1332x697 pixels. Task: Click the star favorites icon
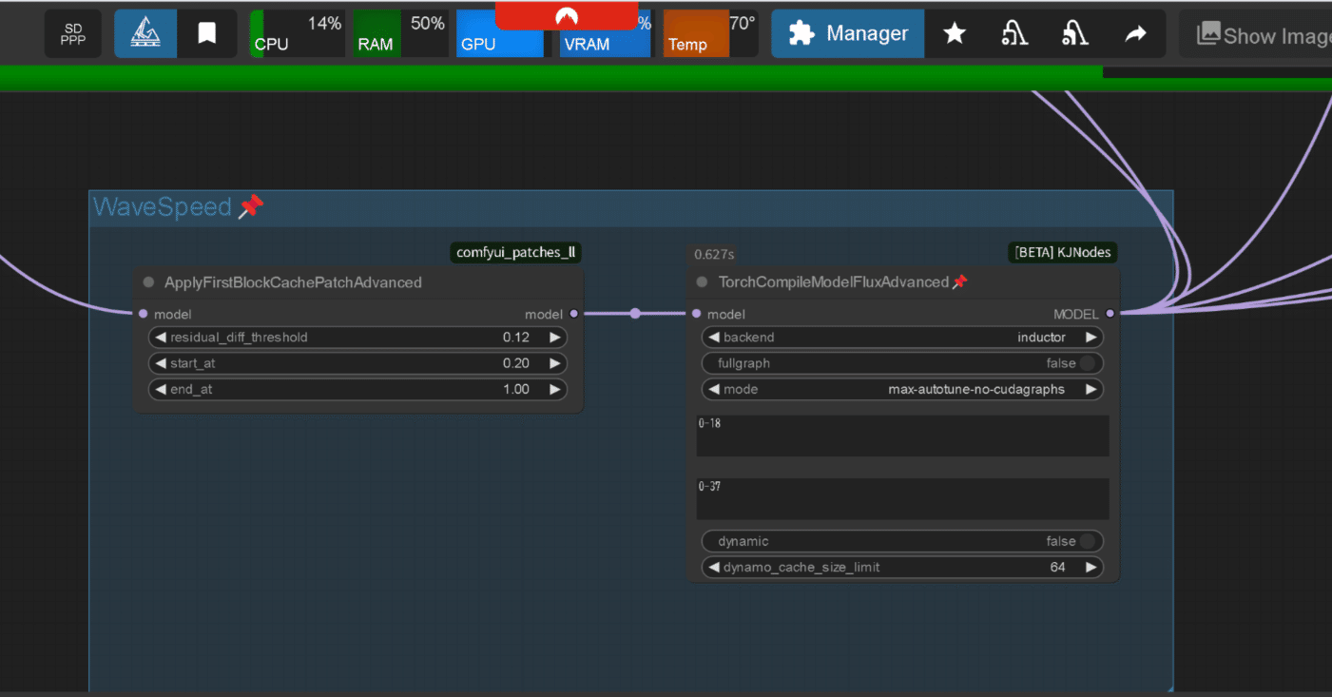click(x=955, y=34)
